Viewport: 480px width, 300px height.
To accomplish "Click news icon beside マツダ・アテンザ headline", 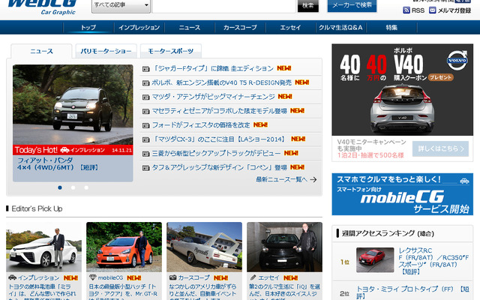I will [146, 97].
